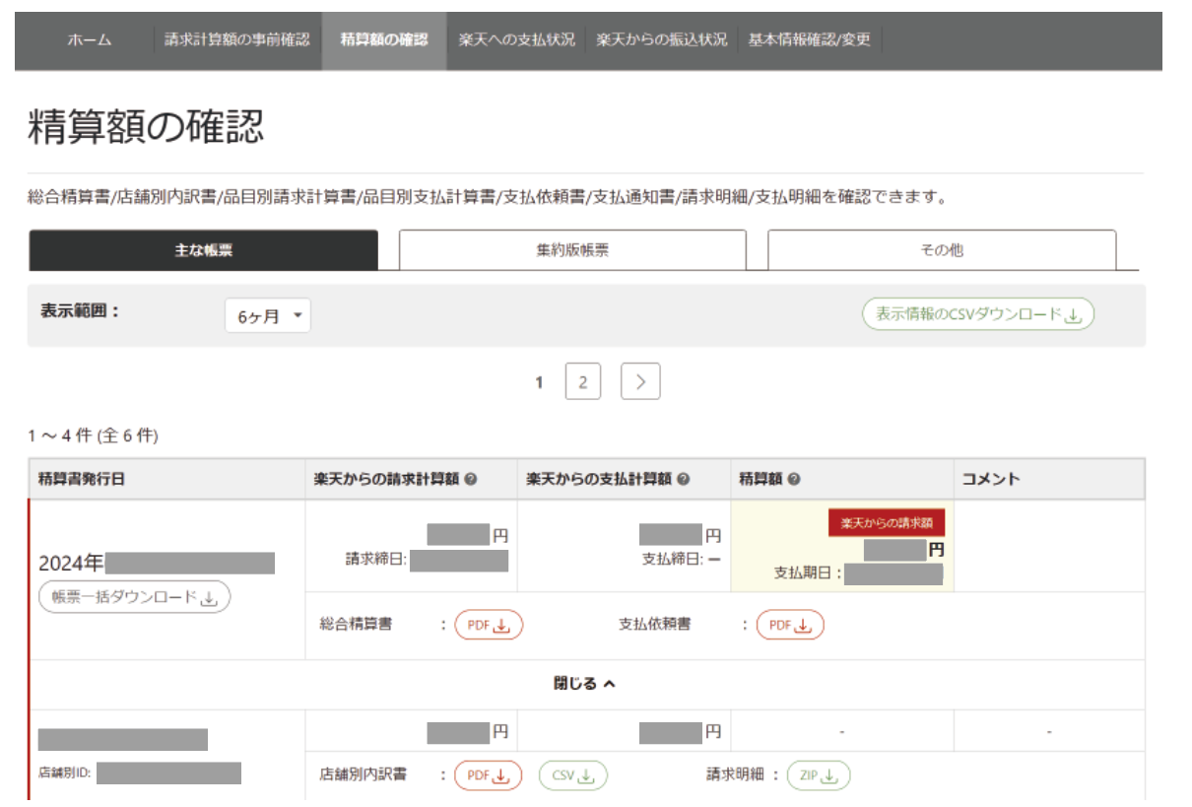Download the 総合精算書 PDF
The image size is (1192, 807).
489,625
